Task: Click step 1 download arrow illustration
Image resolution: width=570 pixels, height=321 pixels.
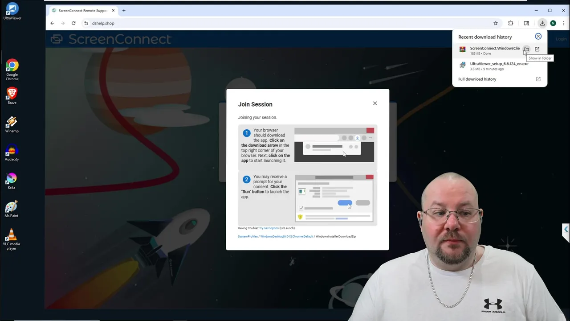Action: click(334, 145)
